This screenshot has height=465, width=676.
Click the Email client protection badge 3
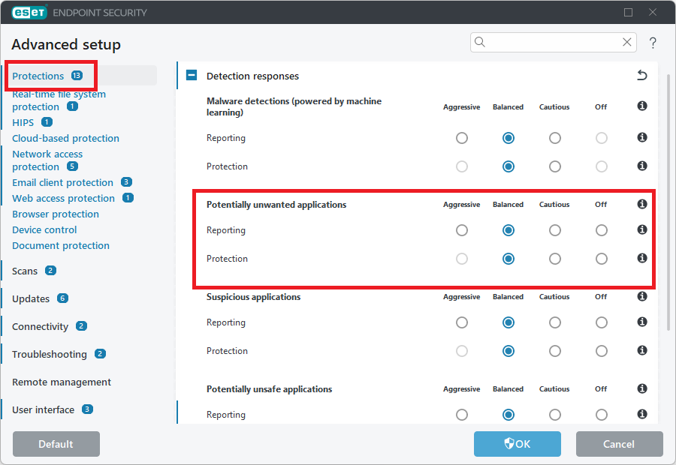pyautogui.click(x=126, y=181)
